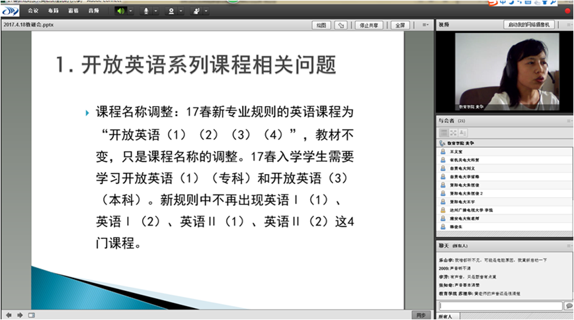Toggle the microphone button
574x320 pixels.
[x=145, y=11]
